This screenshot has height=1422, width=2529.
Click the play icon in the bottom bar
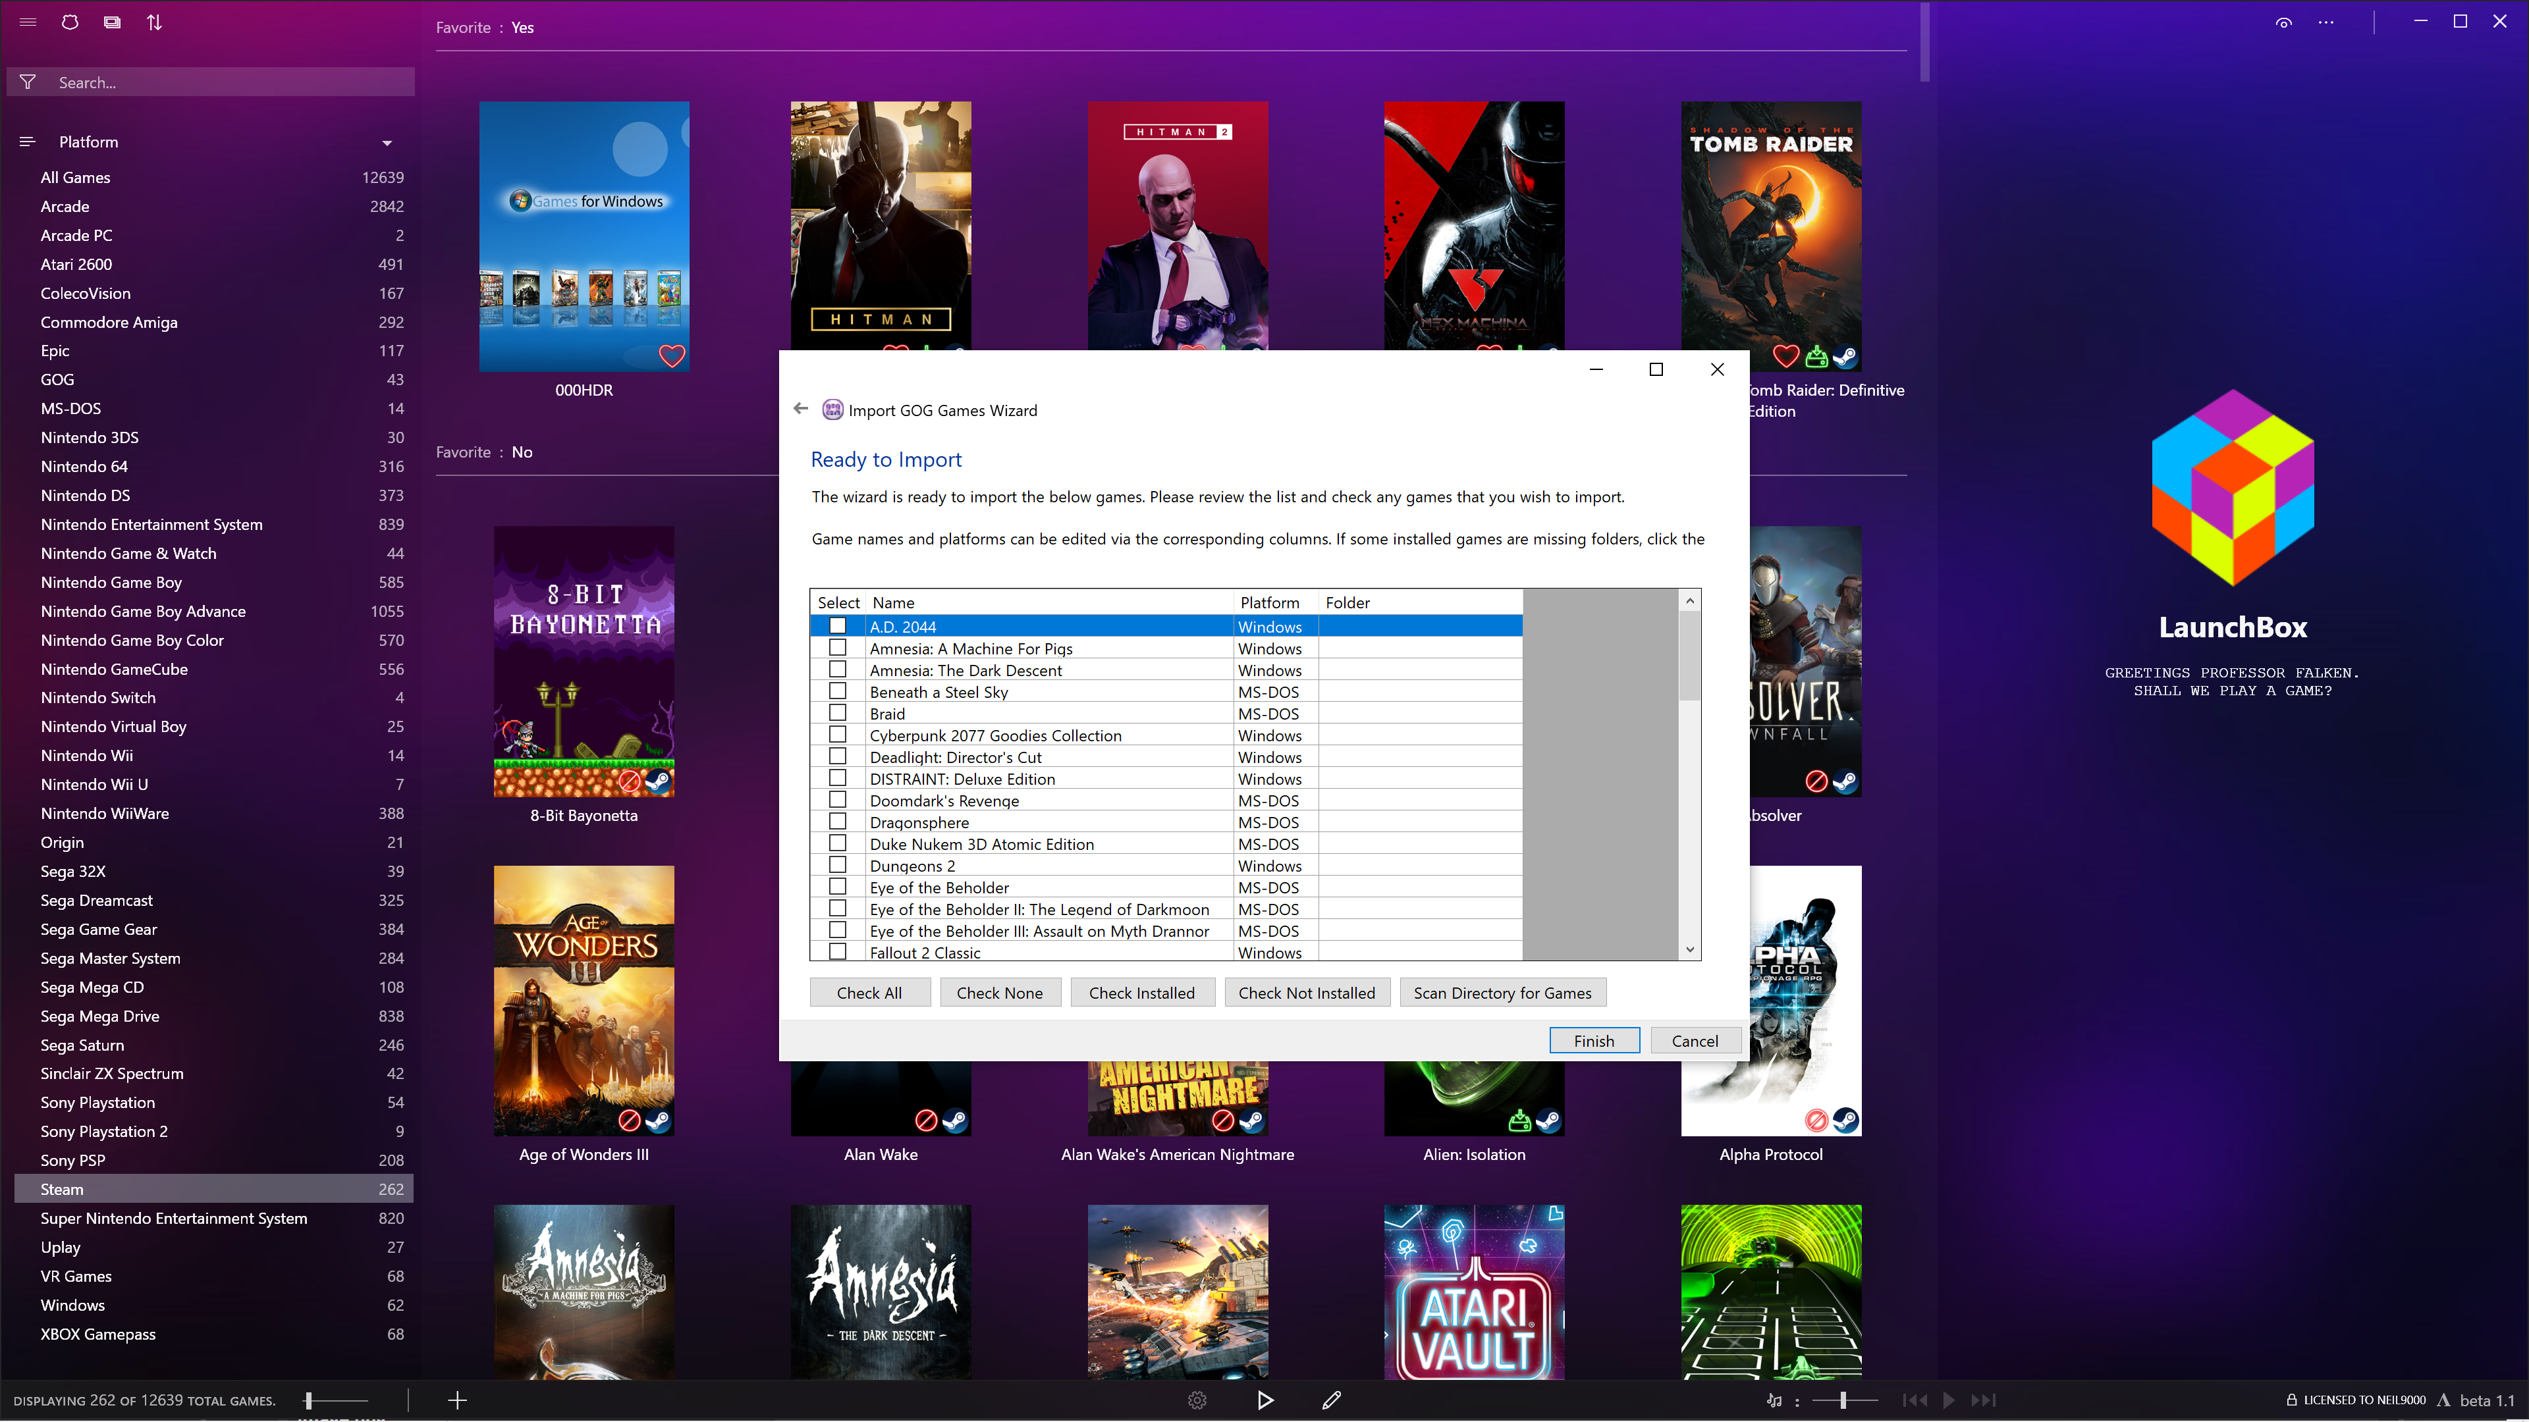tap(1265, 1400)
